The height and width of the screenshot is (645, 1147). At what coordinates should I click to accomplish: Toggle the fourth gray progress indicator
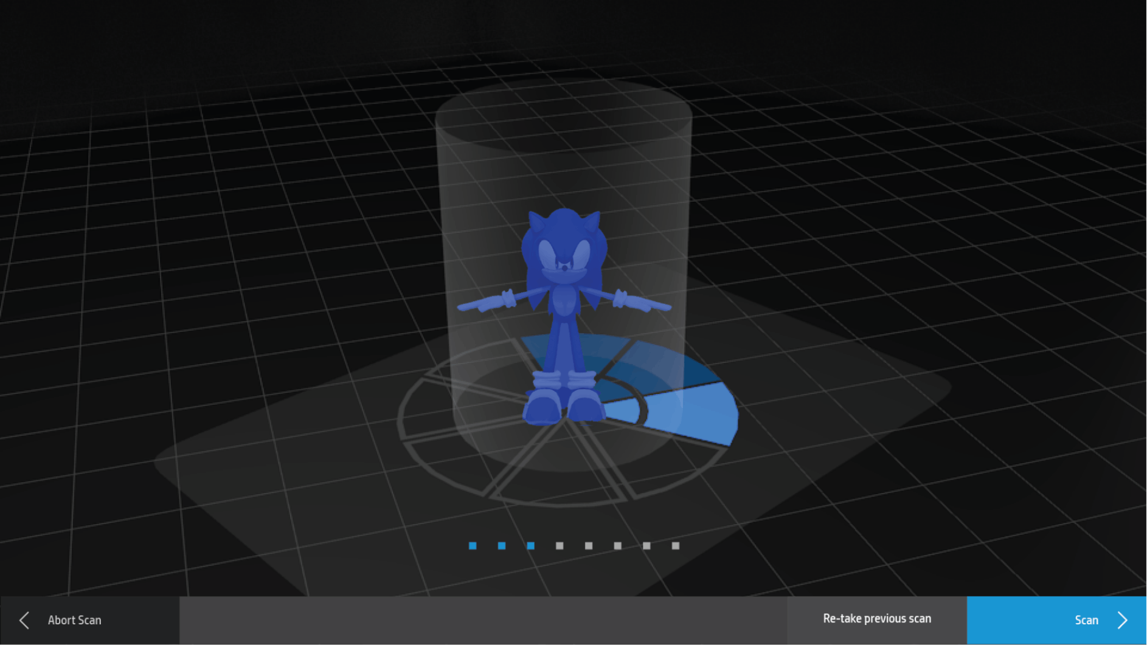coord(560,545)
